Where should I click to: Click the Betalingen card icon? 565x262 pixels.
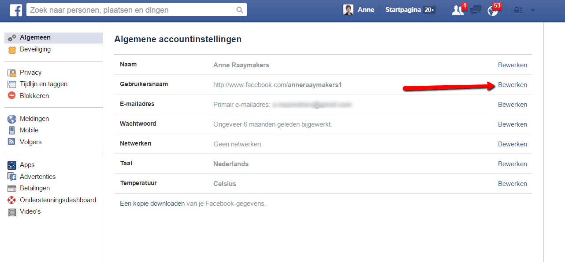(12, 189)
